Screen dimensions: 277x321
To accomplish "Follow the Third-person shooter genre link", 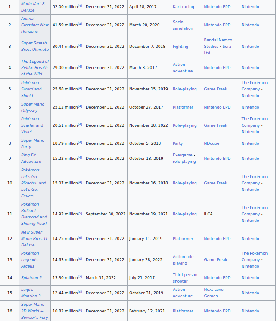I will pyautogui.click(x=185, y=278).
